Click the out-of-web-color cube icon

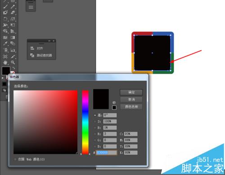click(114, 103)
